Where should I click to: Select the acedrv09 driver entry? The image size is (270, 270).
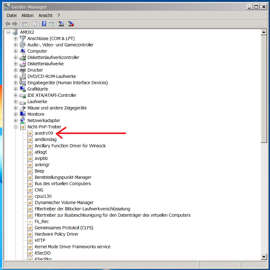tap(44, 133)
